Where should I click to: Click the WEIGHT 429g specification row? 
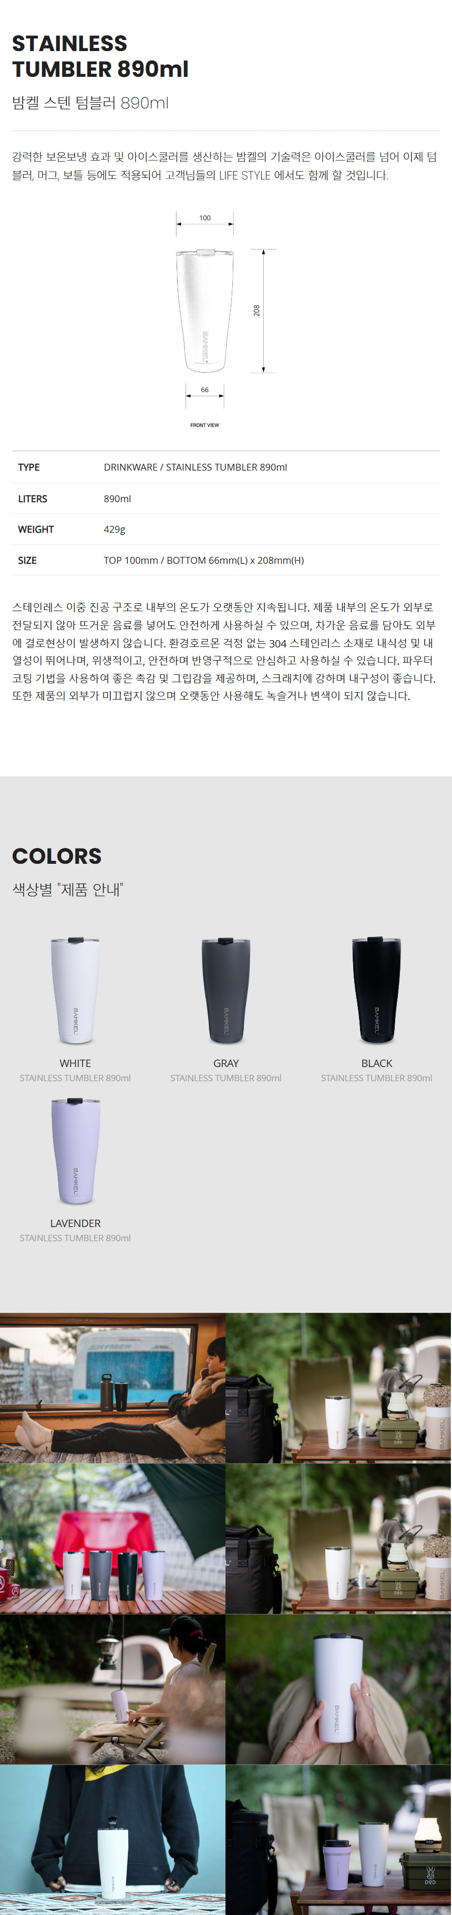[225, 530]
